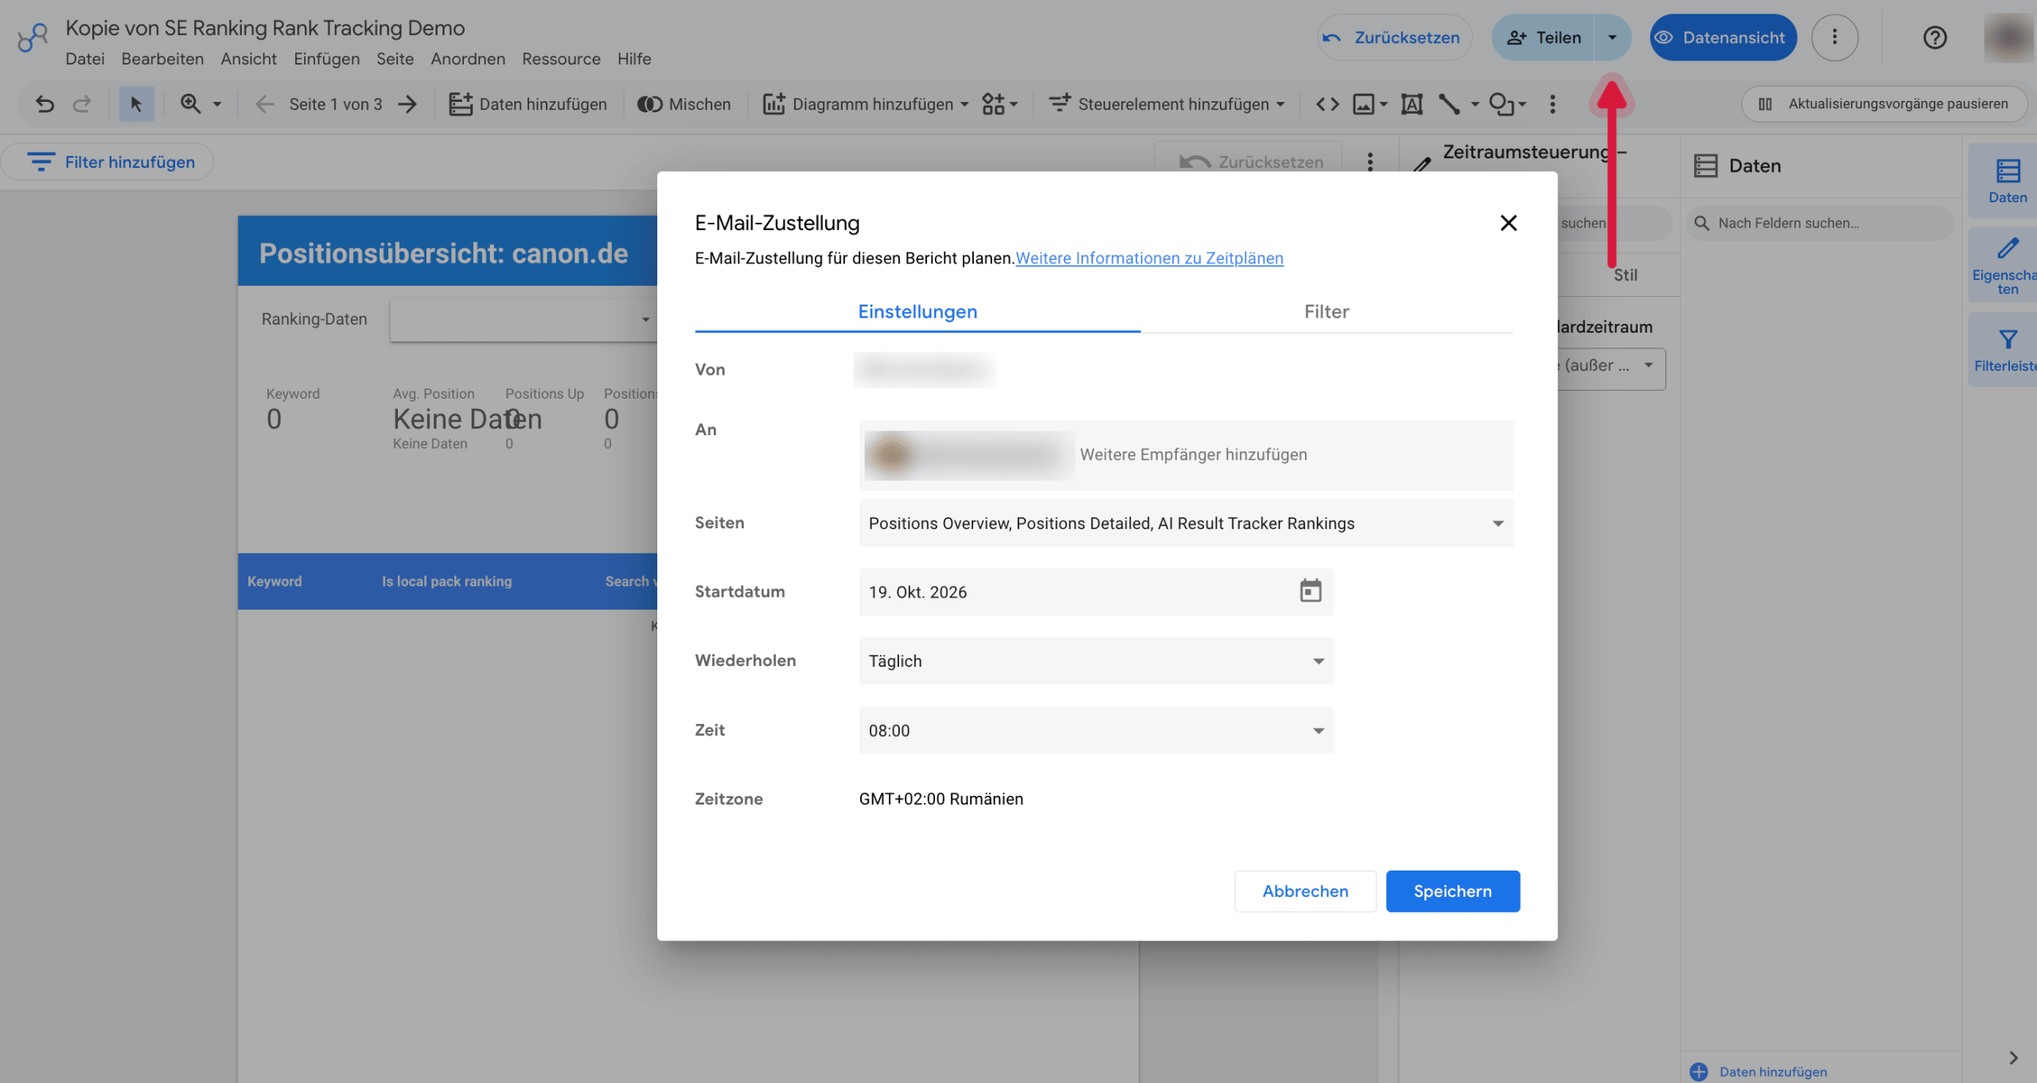2037x1083 pixels.
Task: Click Daten hinzufügen in toolbar
Action: [x=528, y=104]
